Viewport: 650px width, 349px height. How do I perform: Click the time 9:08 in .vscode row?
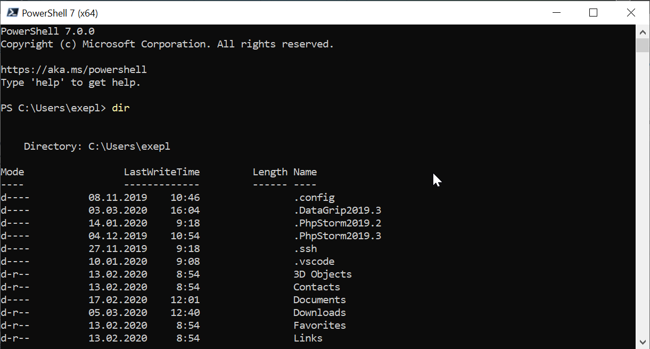pyautogui.click(x=188, y=262)
